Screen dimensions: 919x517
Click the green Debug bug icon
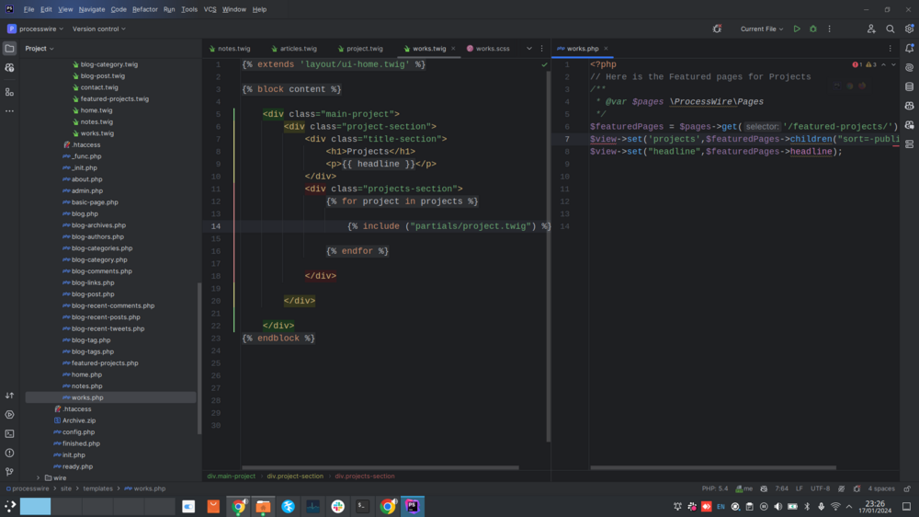point(812,29)
